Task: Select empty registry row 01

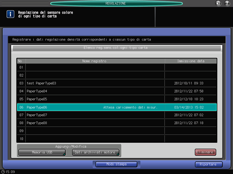Action: (117, 67)
